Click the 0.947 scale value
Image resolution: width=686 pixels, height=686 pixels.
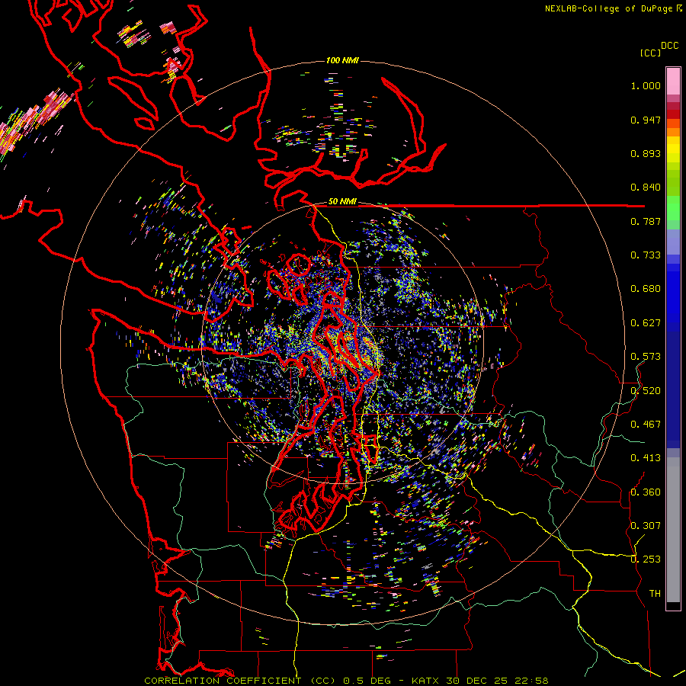(646, 120)
